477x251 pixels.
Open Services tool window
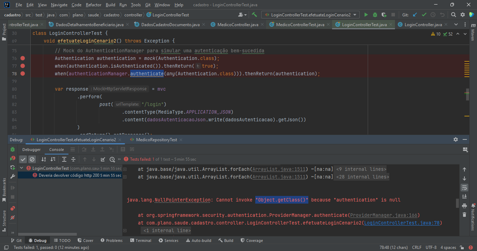(168, 241)
